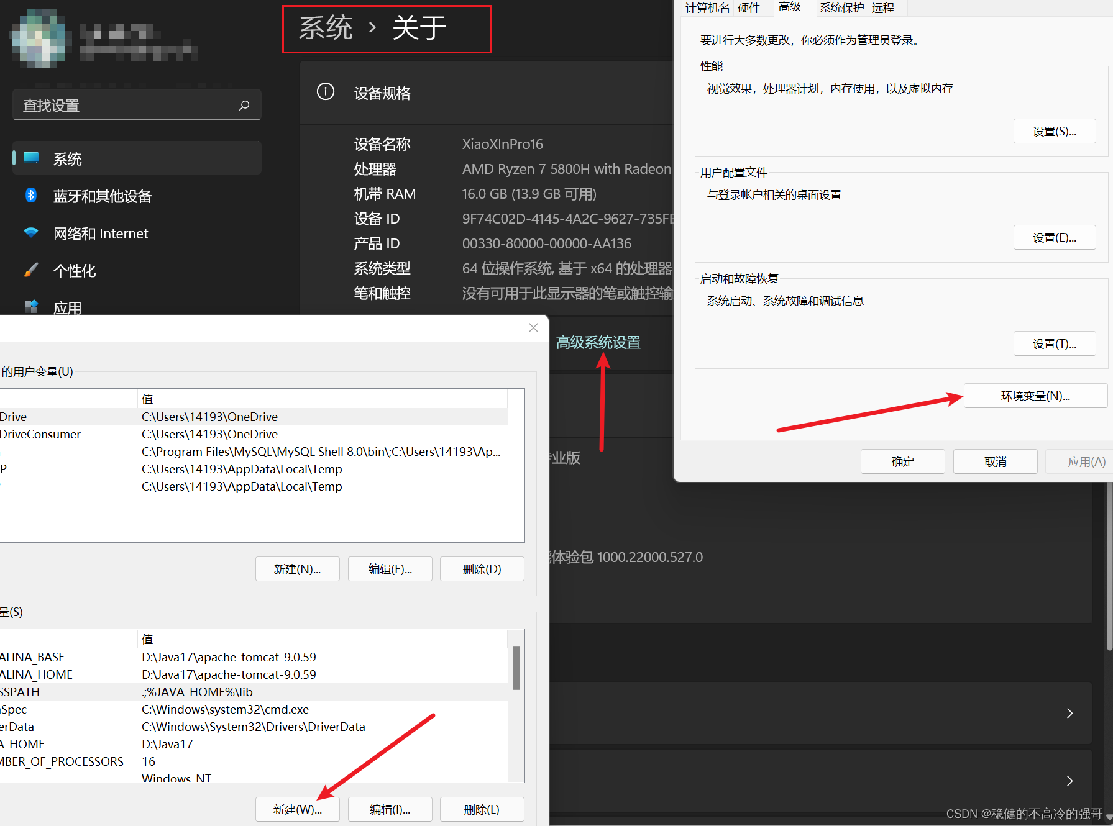Open 高级系统设置 link
The height and width of the screenshot is (826, 1113).
(598, 342)
